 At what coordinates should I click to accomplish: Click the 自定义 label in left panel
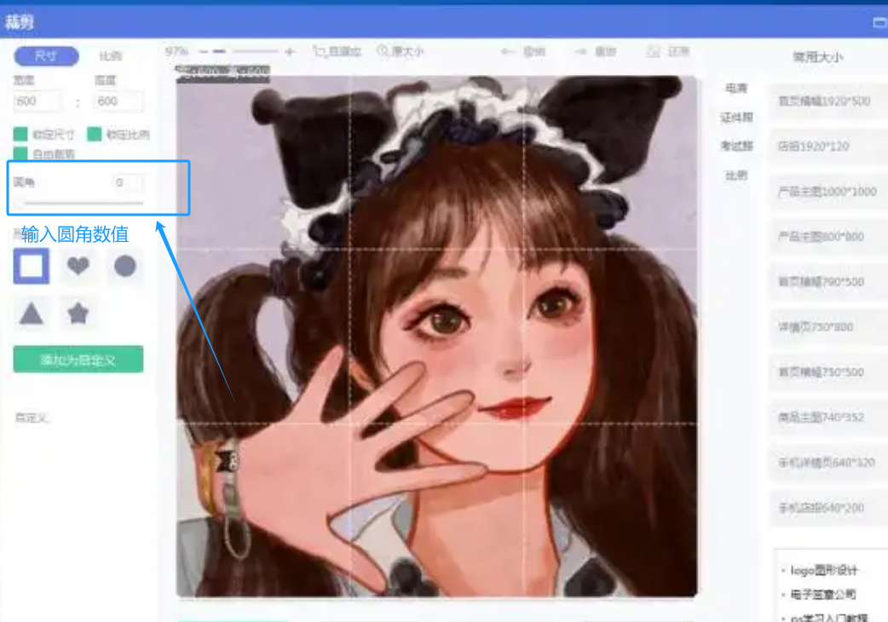point(32,418)
